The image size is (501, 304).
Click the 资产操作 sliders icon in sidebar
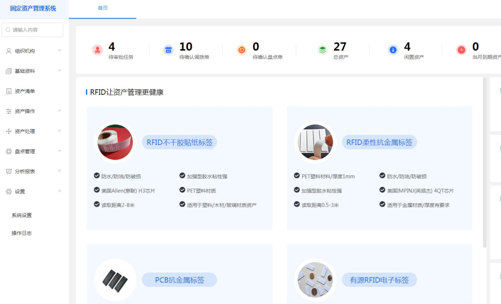click(x=9, y=111)
